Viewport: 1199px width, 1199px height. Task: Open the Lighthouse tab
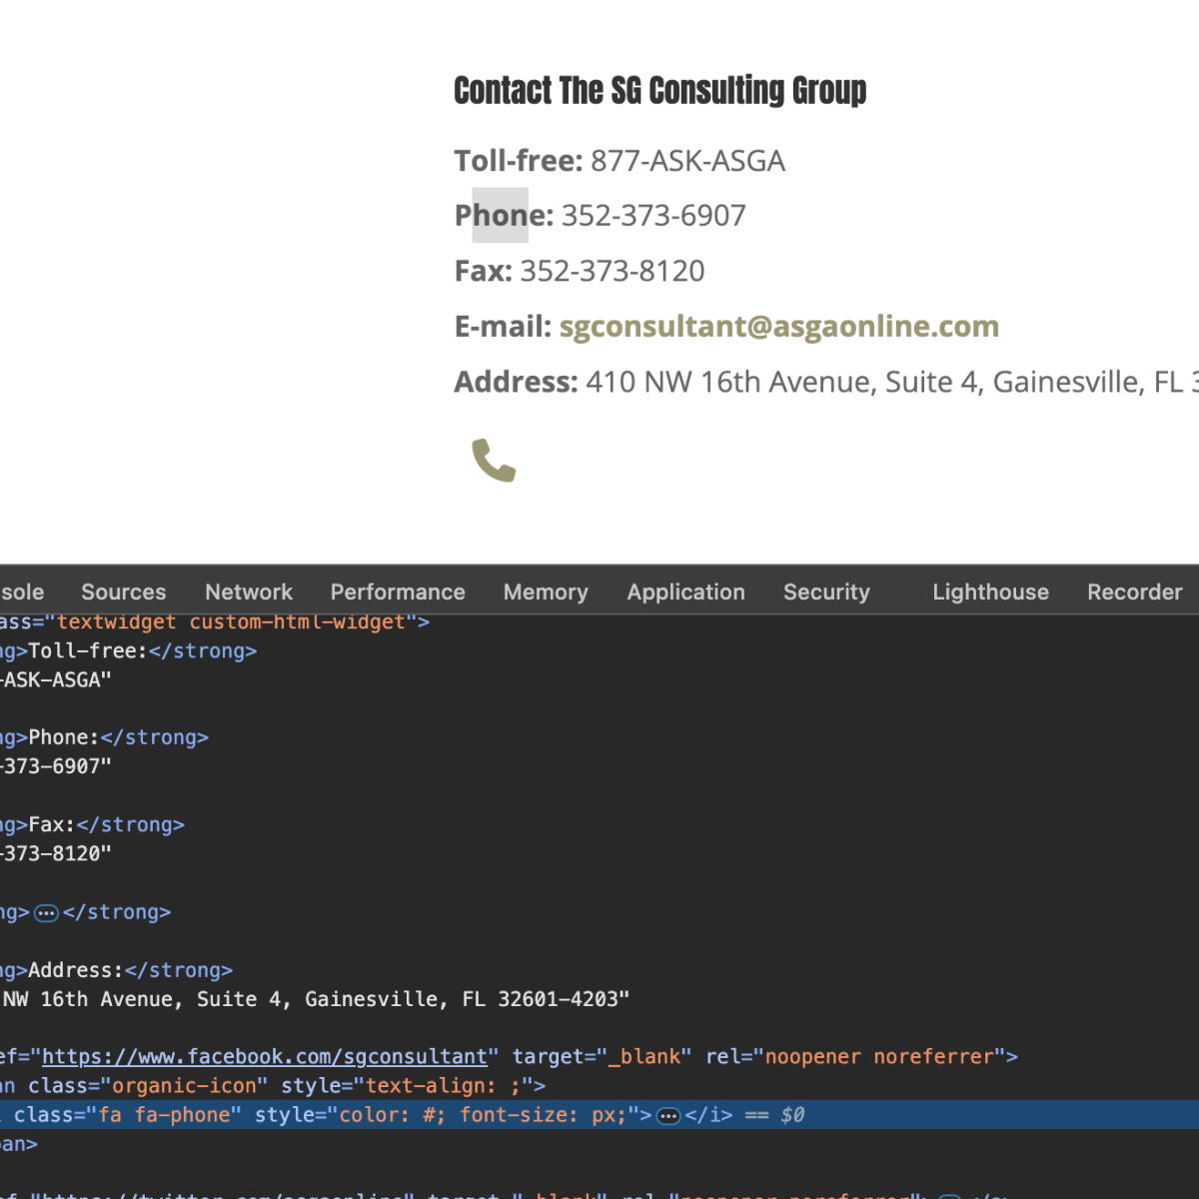[990, 592]
